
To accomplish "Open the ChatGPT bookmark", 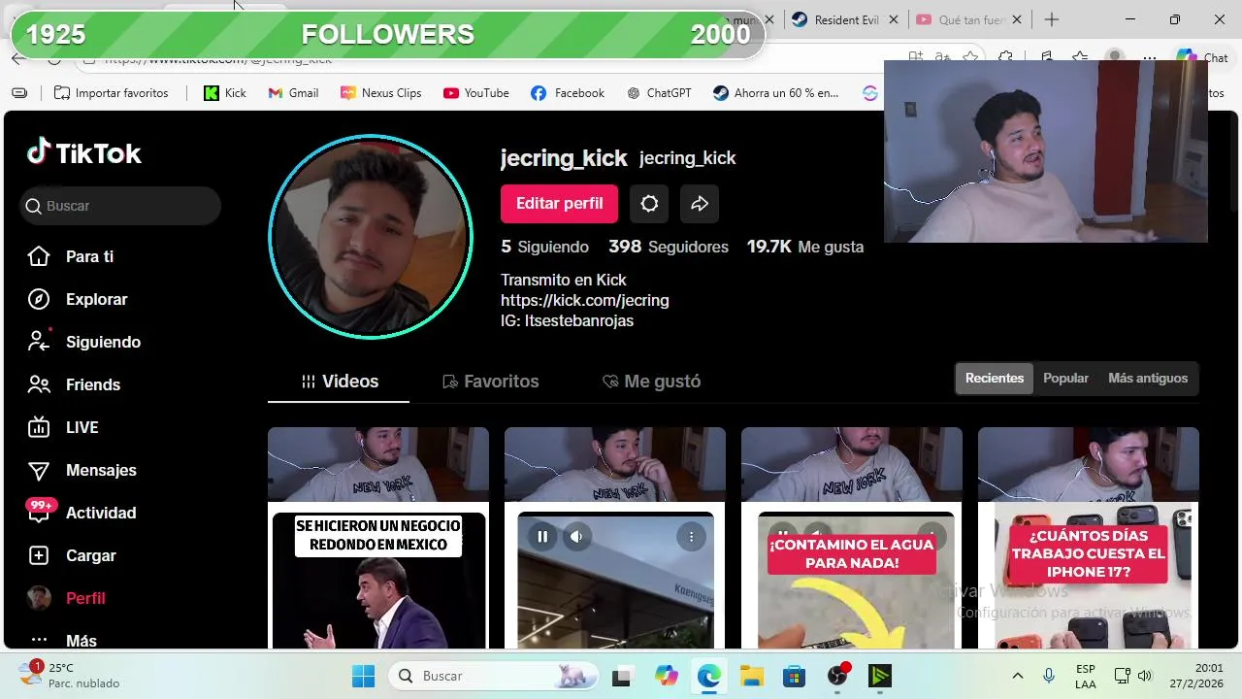I will pyautogui.click(x=659, y=93).
